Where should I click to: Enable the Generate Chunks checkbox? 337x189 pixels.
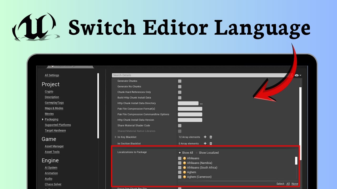[x=180, y=81]
